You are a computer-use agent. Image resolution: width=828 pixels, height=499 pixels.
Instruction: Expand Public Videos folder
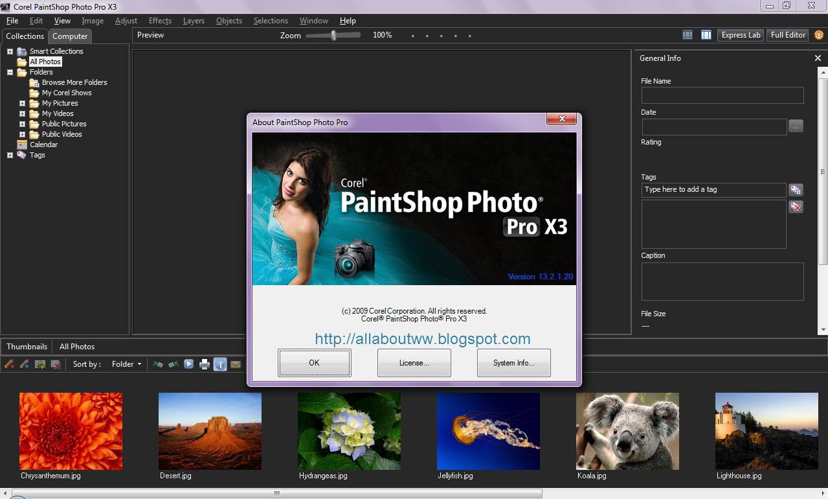click(22, 134)
